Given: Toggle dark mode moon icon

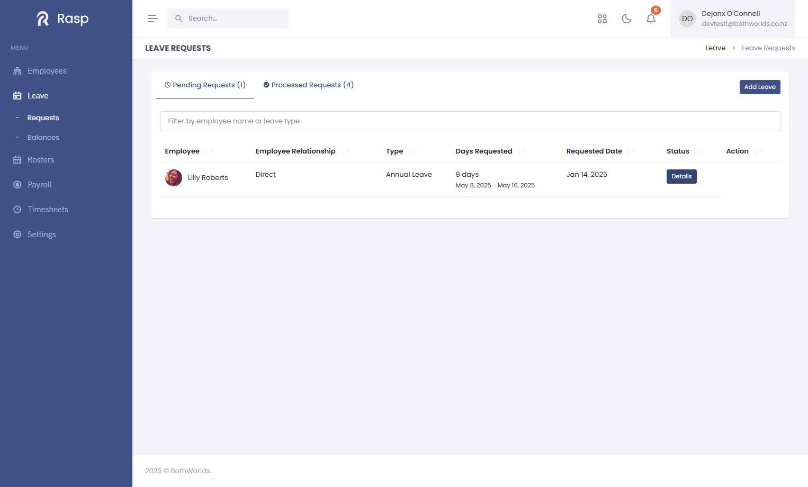Looking at the screenshot, I should point(626,19).
